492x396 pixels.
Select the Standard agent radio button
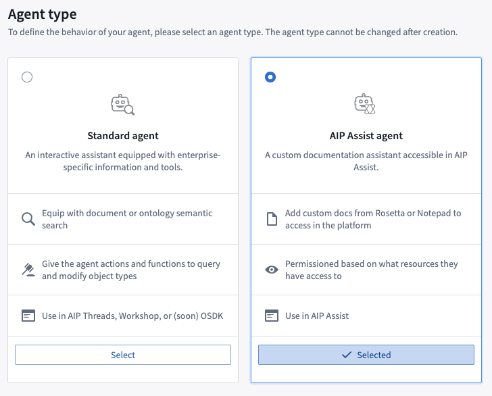[27, 77]
